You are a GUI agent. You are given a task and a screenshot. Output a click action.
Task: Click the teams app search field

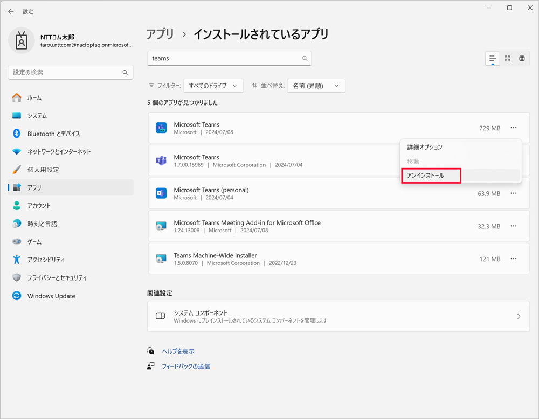point(229,58)
